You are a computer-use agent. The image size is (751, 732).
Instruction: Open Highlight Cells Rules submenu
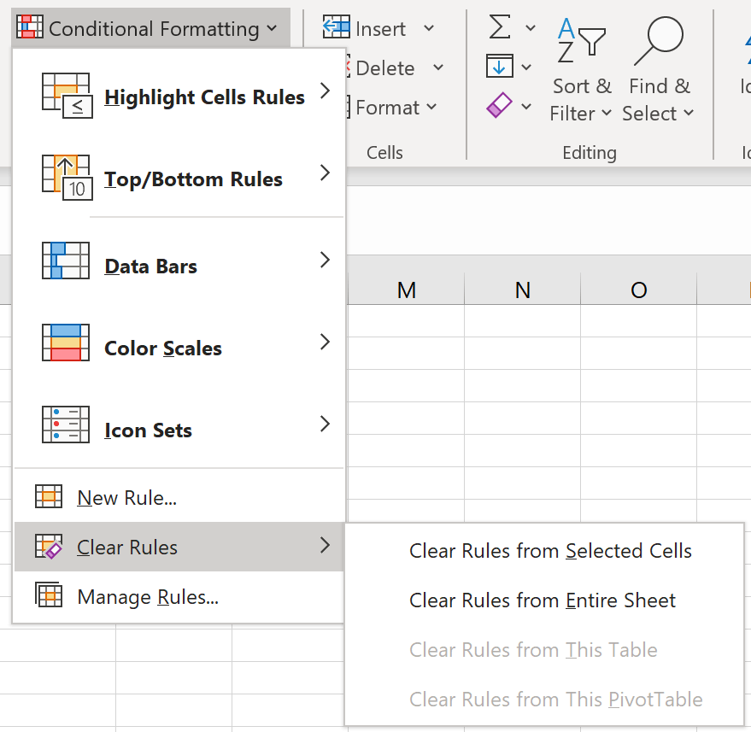(204, 97)
